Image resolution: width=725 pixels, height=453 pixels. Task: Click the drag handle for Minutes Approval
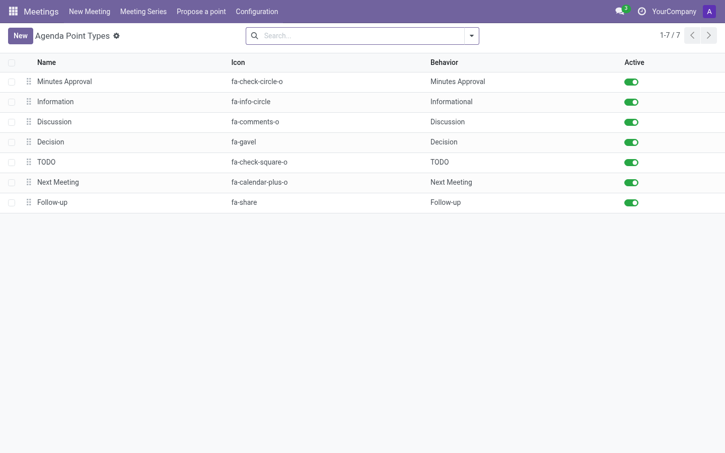coord(29,82)
